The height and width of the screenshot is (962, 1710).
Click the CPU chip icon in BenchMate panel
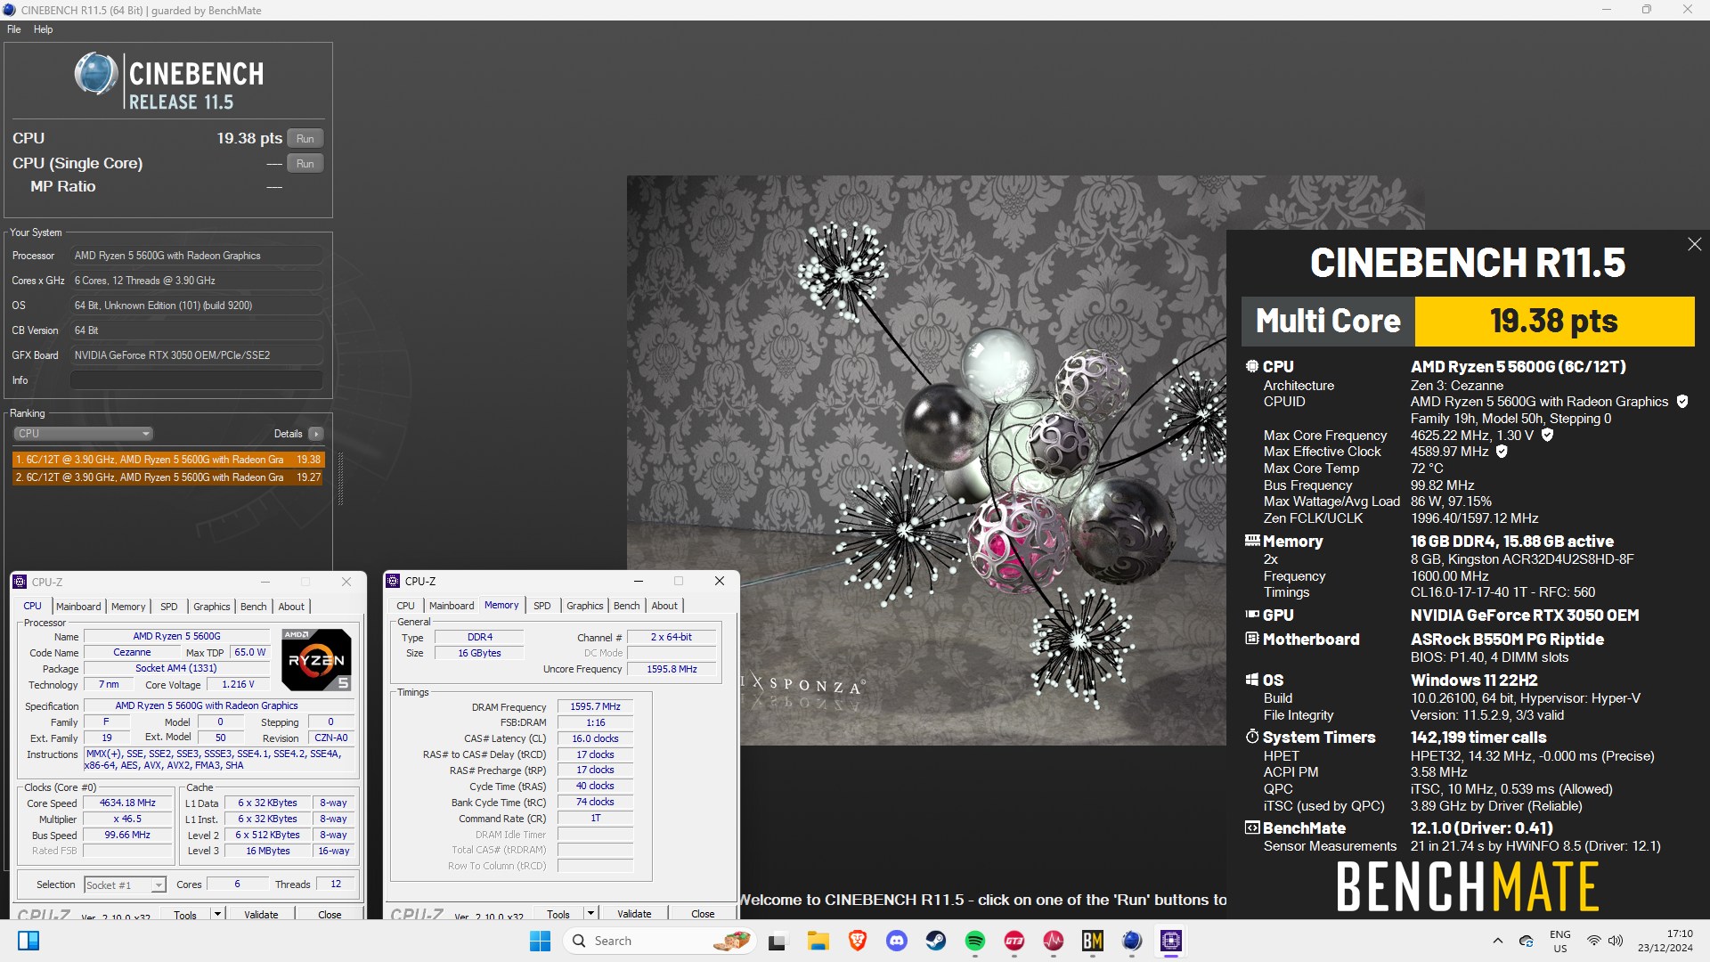(1251, 366)
